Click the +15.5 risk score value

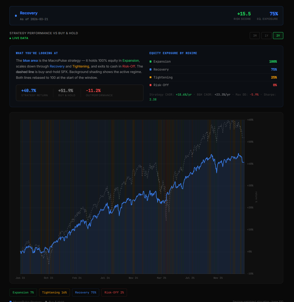[x=244, y=14]
